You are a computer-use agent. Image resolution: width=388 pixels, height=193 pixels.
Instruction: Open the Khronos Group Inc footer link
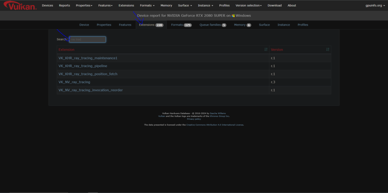coord(219,116)
